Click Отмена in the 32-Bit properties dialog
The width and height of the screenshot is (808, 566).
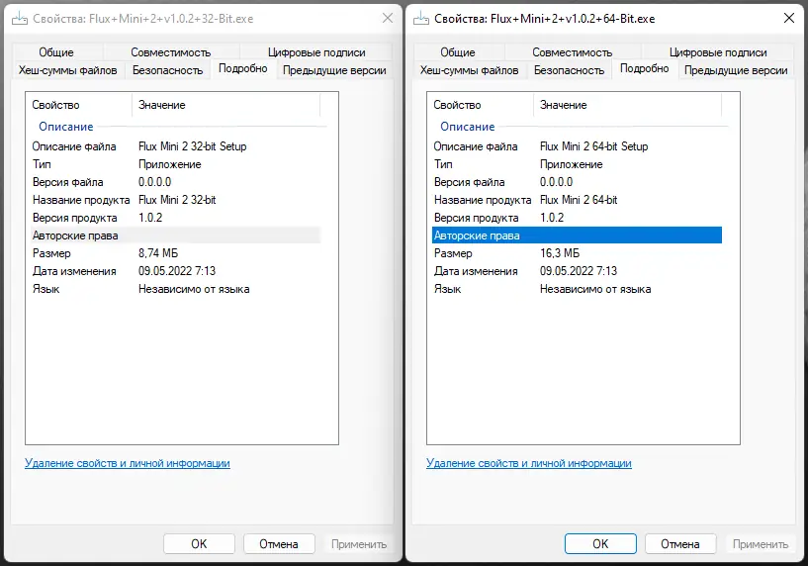[278, 543]
